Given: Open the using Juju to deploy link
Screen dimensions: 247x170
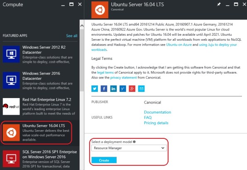Looking at the screenshot, I should [x=218, y=44].
